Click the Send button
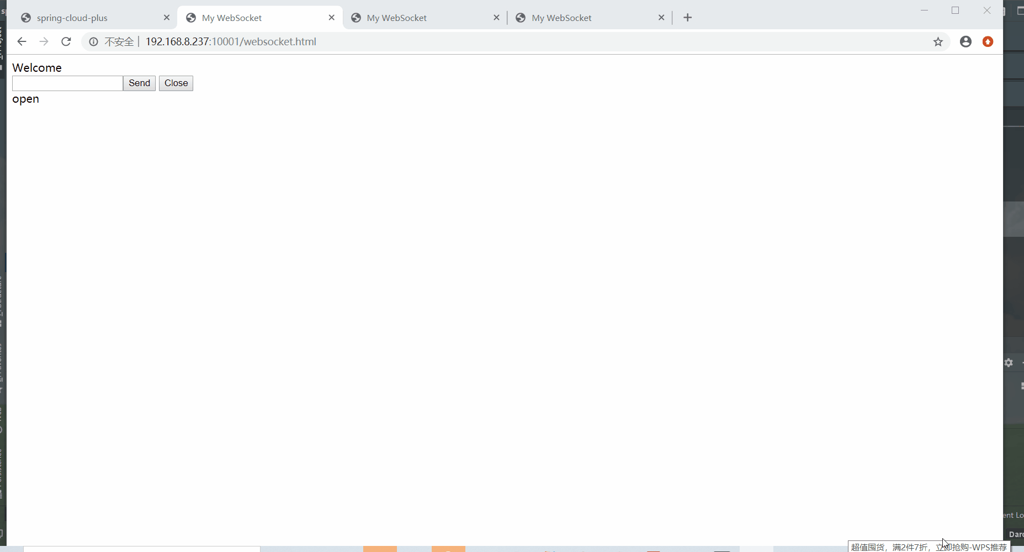The height and width of the screenshot is (552, 1024). tap(139, 83)
